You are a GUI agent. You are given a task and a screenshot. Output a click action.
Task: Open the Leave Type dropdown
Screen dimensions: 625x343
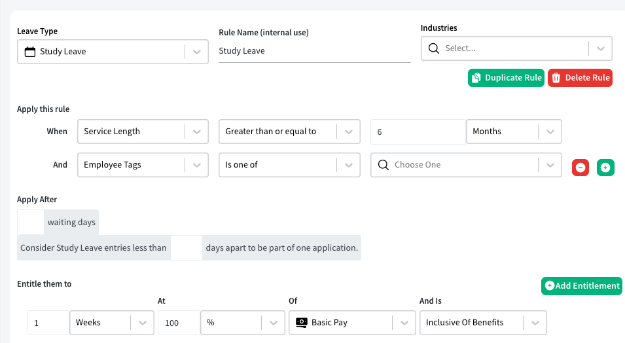pyautogui.click(x=113, y=52)
